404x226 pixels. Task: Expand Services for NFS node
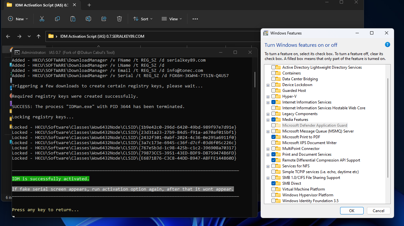[x=268, y=166]
